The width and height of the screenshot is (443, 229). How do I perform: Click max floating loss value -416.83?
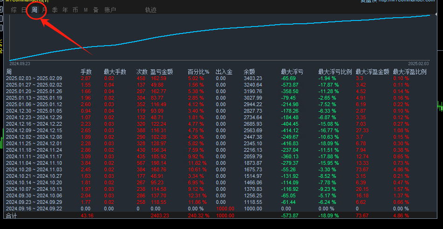click(x=290, y=143)
